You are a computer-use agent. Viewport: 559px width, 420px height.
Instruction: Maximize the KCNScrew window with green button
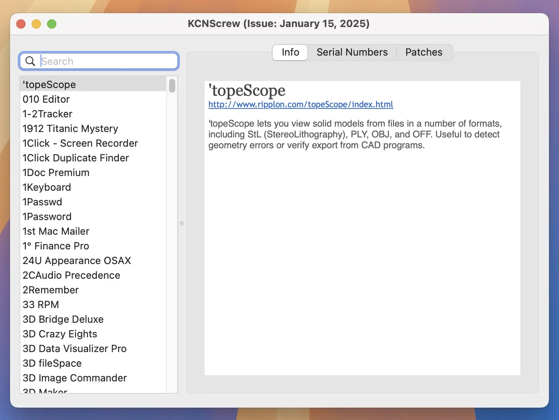(x=52, y=24)
